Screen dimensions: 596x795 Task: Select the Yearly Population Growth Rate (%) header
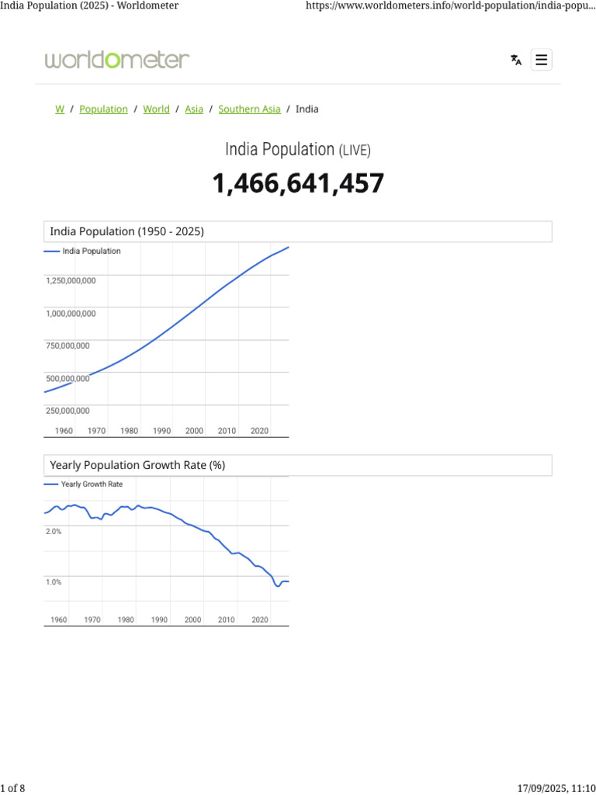pos(137,465)
